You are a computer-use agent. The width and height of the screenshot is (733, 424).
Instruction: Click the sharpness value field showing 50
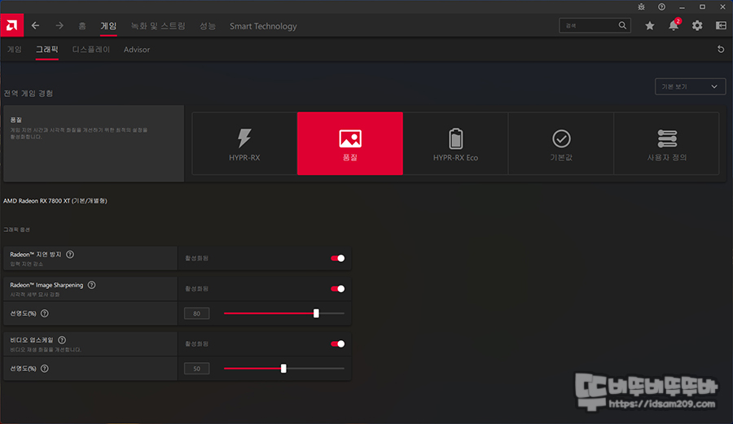click(197, 369)
